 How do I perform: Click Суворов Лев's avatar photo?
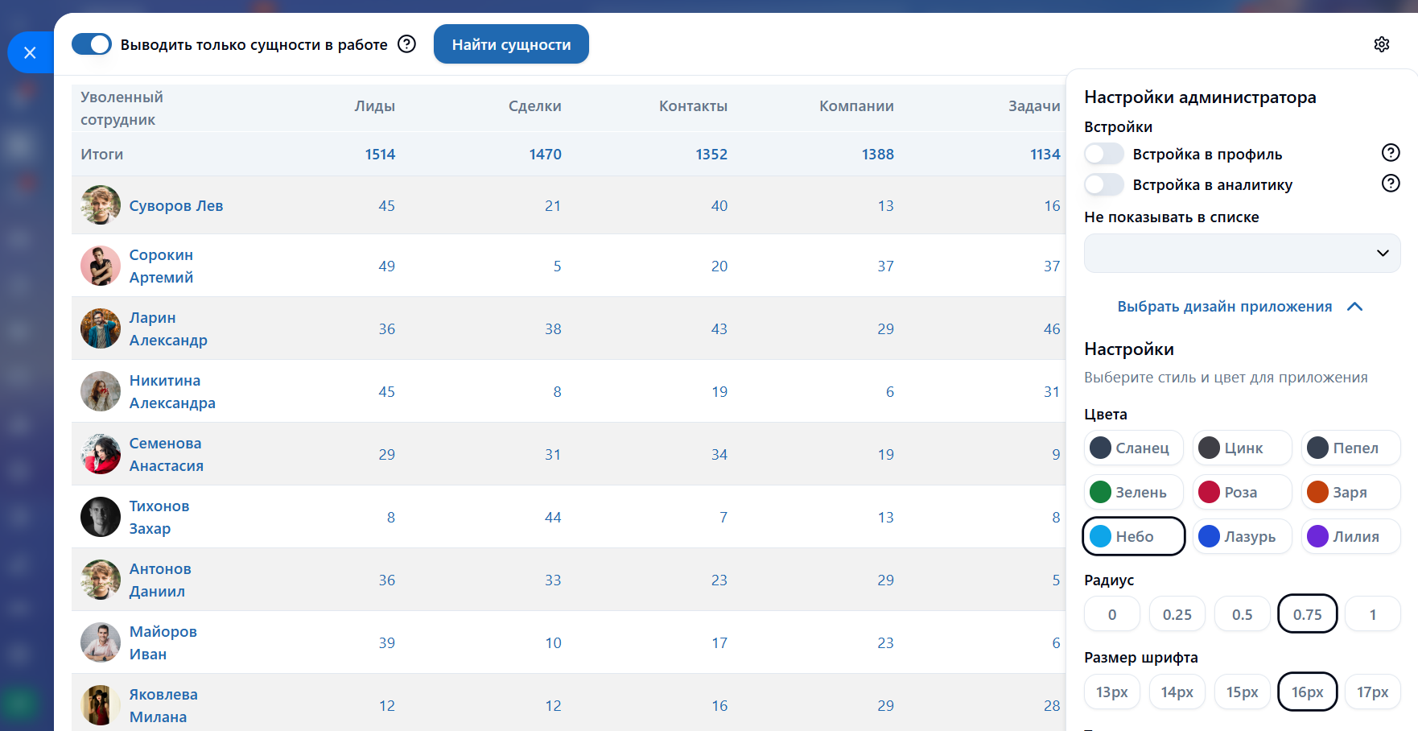click(101, 205)
